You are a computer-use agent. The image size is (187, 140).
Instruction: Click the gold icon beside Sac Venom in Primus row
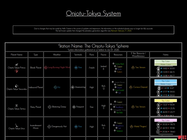pyautogui.click(x=133, y=67)
